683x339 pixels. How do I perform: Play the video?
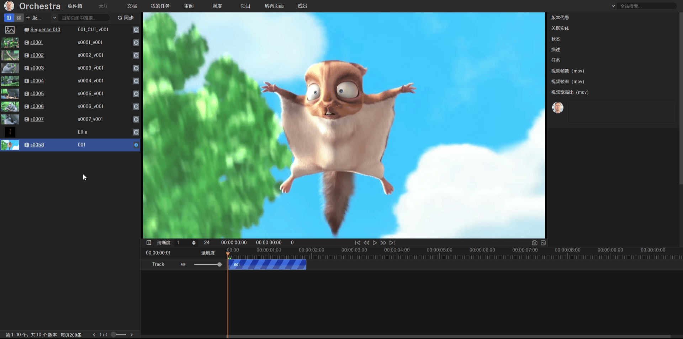point(375,243)
